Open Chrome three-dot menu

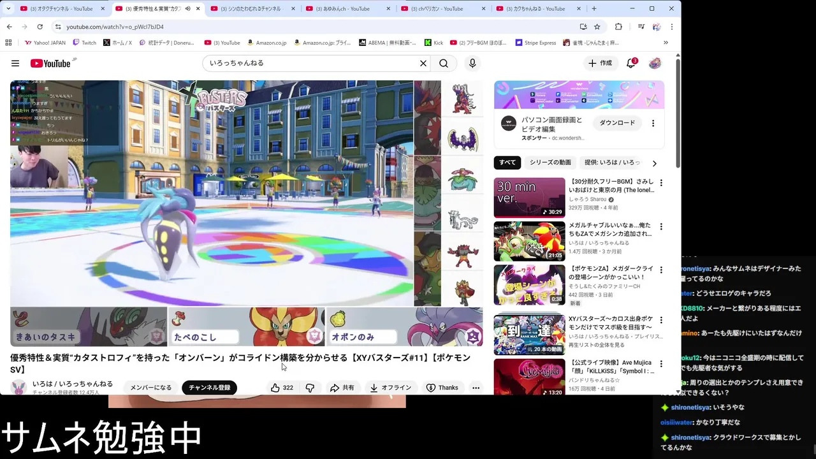tap(671, 27)
